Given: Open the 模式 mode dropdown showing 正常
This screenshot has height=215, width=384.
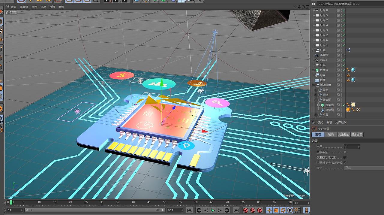Looking at the screenshot, I should 364,168.
